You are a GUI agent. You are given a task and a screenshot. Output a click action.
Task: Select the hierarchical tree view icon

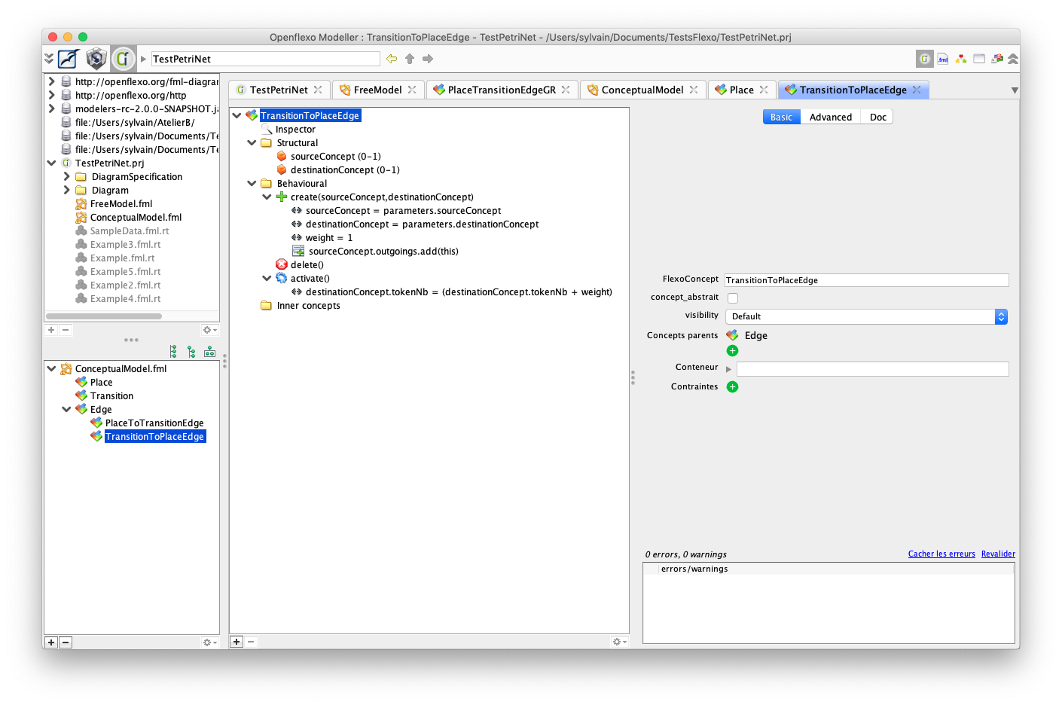[x=192, y=352]
